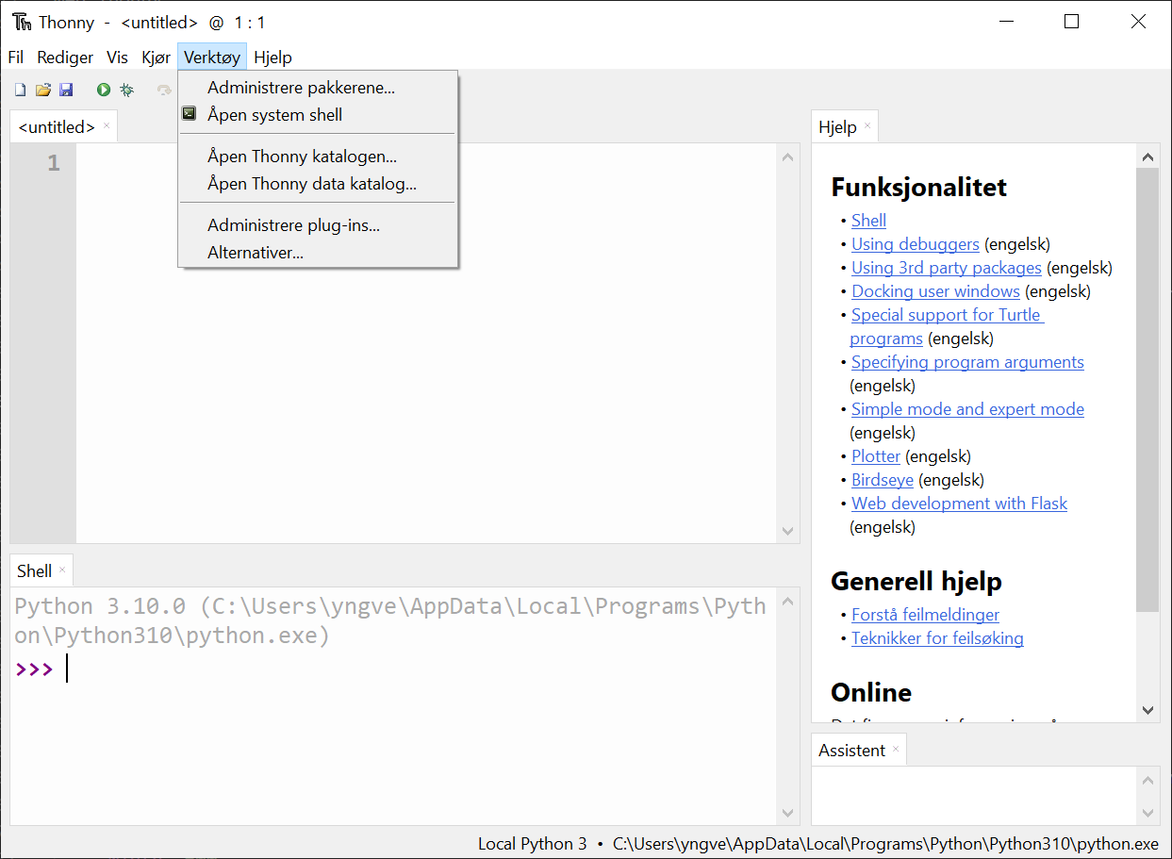The image size is (1172, 859).
Task: Open Teknikker for feilsøking link
Action: (937, 638)
